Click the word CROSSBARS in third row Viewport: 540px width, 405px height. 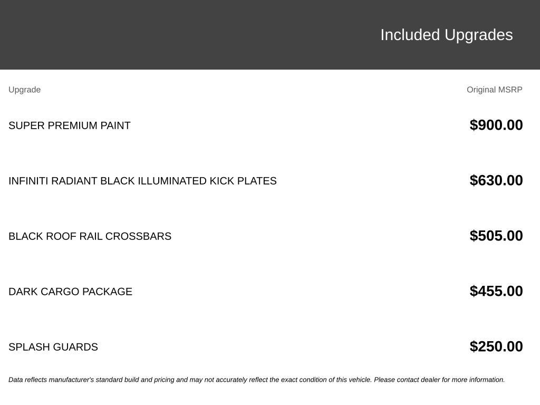tap(138, 236)
